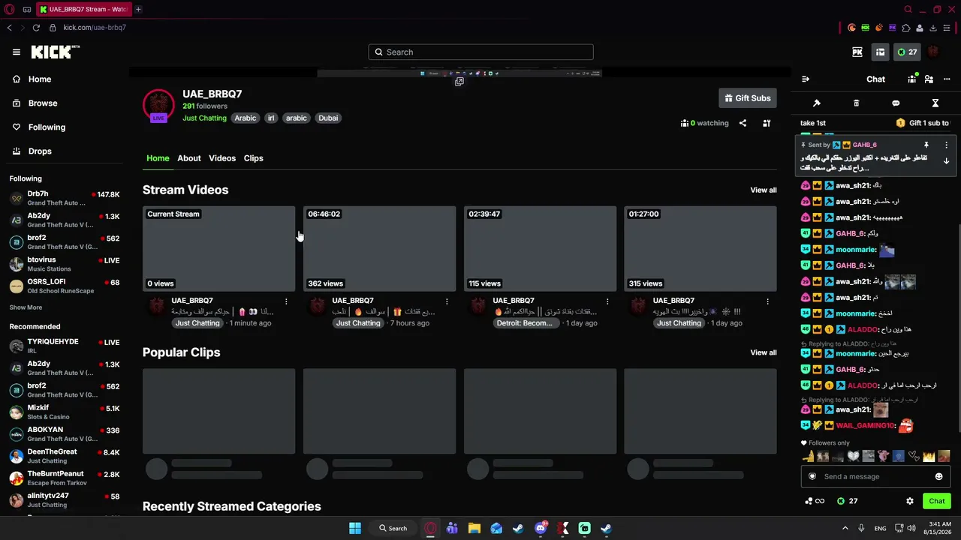This screenshot has height=540, width=961.
Task: Open chat more options menu
Action: click(947, 79)
